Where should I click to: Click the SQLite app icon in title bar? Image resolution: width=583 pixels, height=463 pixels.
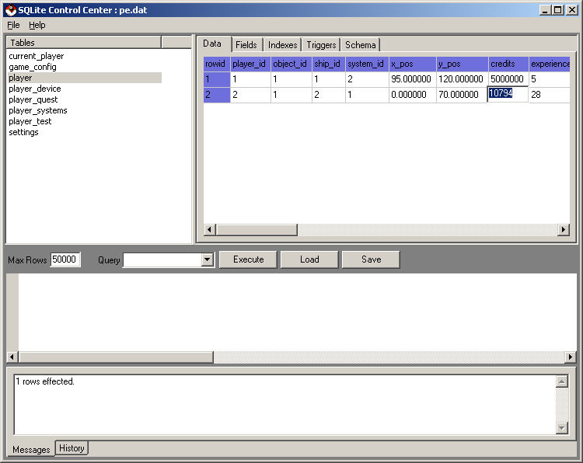tap(10, 9)
